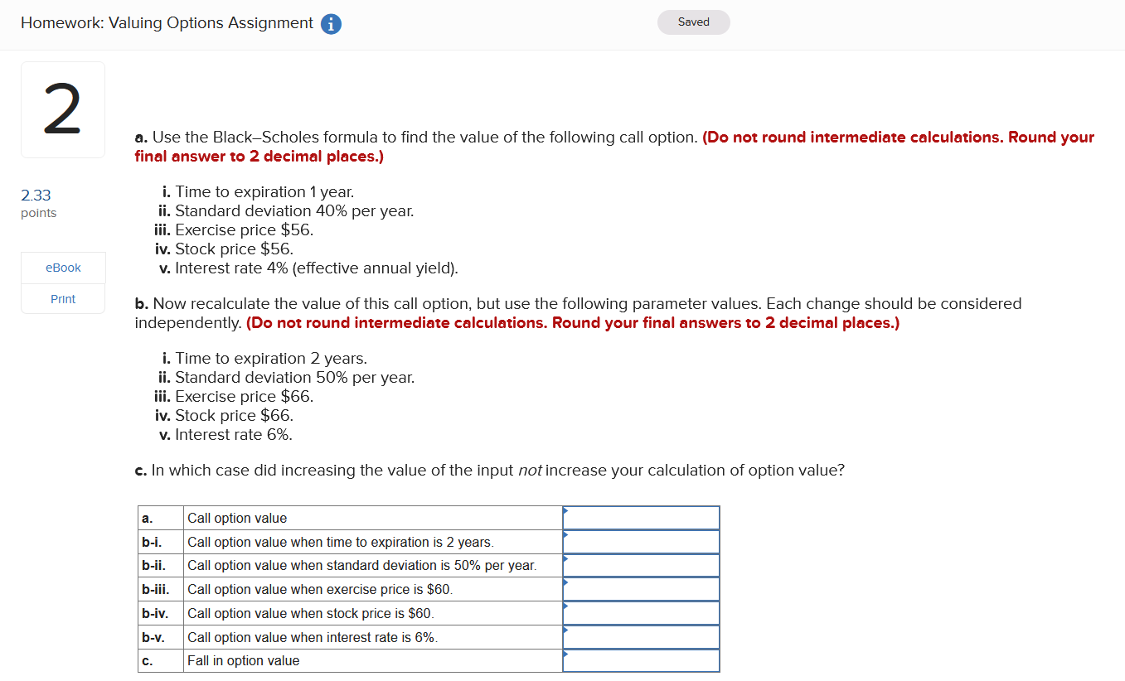
Task: Click the Call option value input field
Action: point(643,517)
